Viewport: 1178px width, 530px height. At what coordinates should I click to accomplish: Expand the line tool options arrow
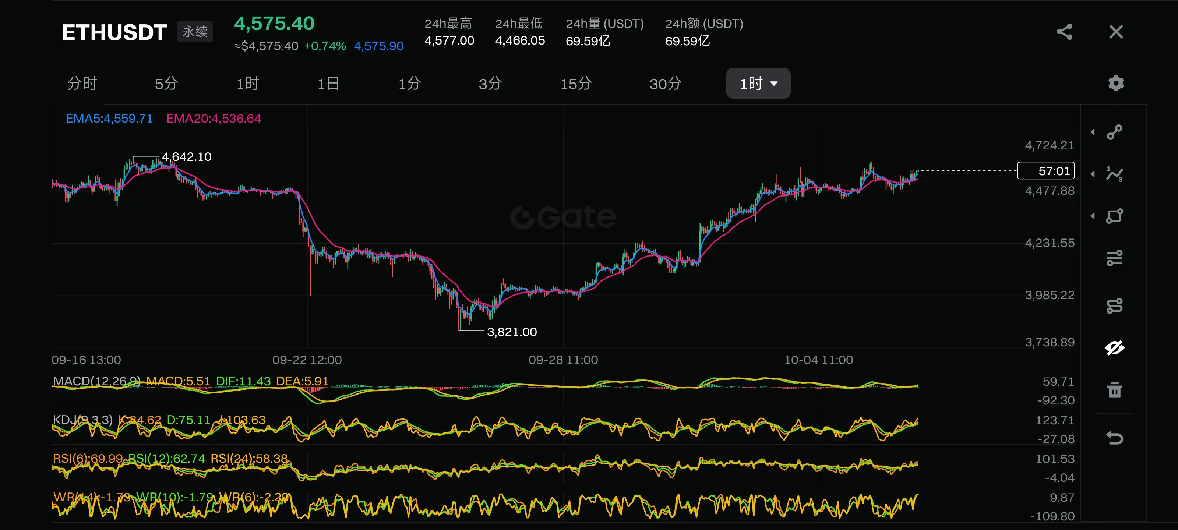coord(1093,132)
